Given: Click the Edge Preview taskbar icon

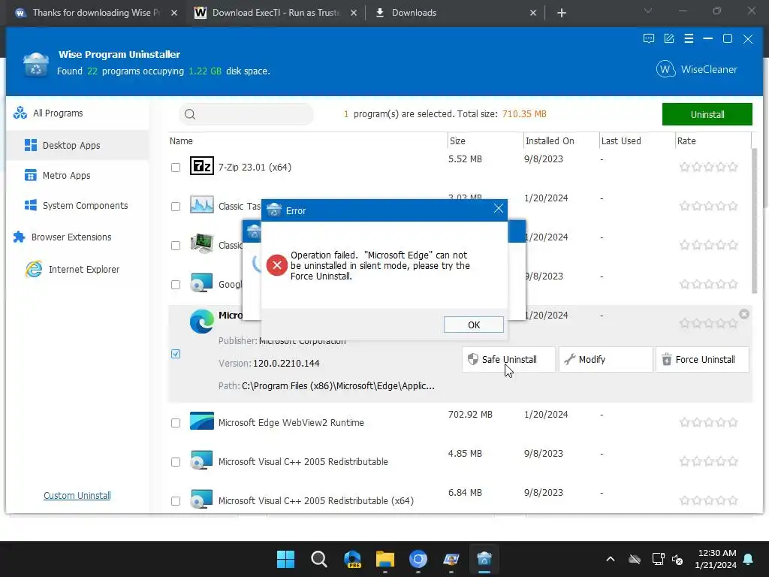Looking at the screenshot, I should 352,559.
